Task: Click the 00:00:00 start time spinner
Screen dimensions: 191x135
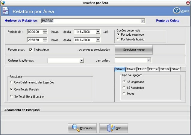Action: click(45, 32)
